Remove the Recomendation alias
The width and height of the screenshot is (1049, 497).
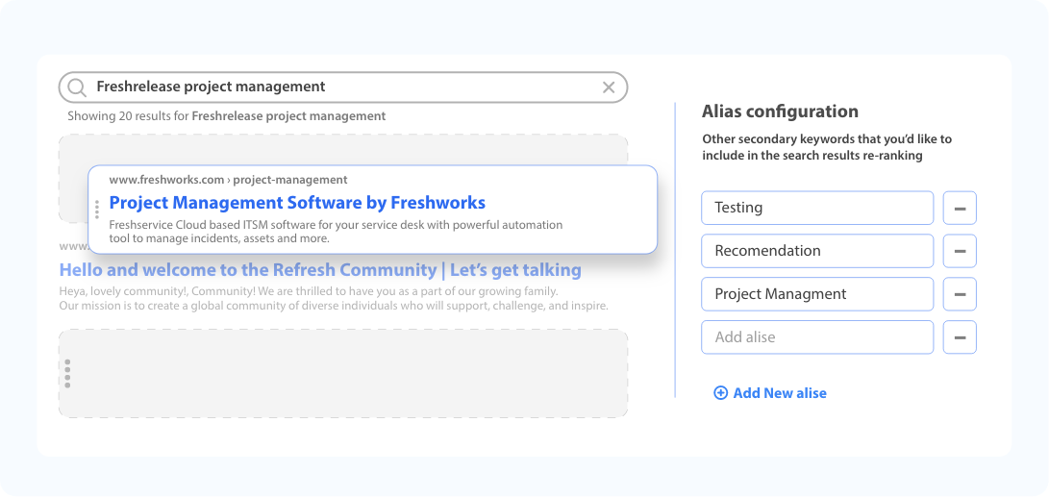point(960,251)
